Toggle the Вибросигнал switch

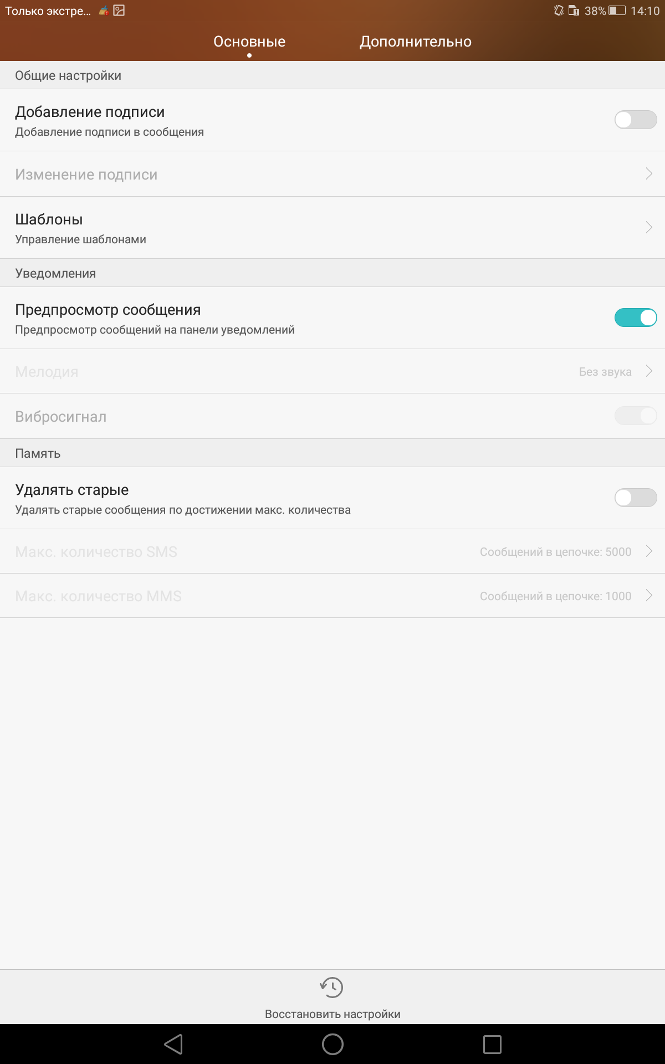coord(636,416)
